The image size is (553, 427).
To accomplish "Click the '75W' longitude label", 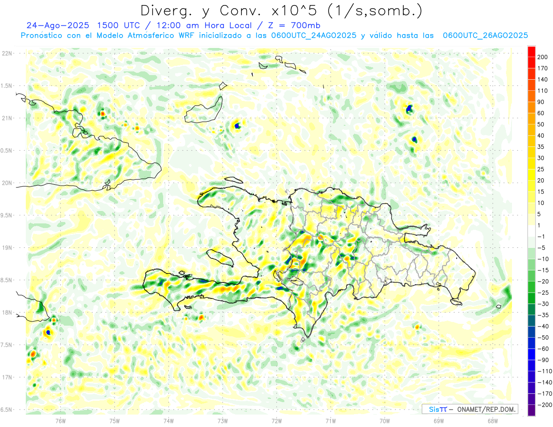I will [x=115, y=421].
